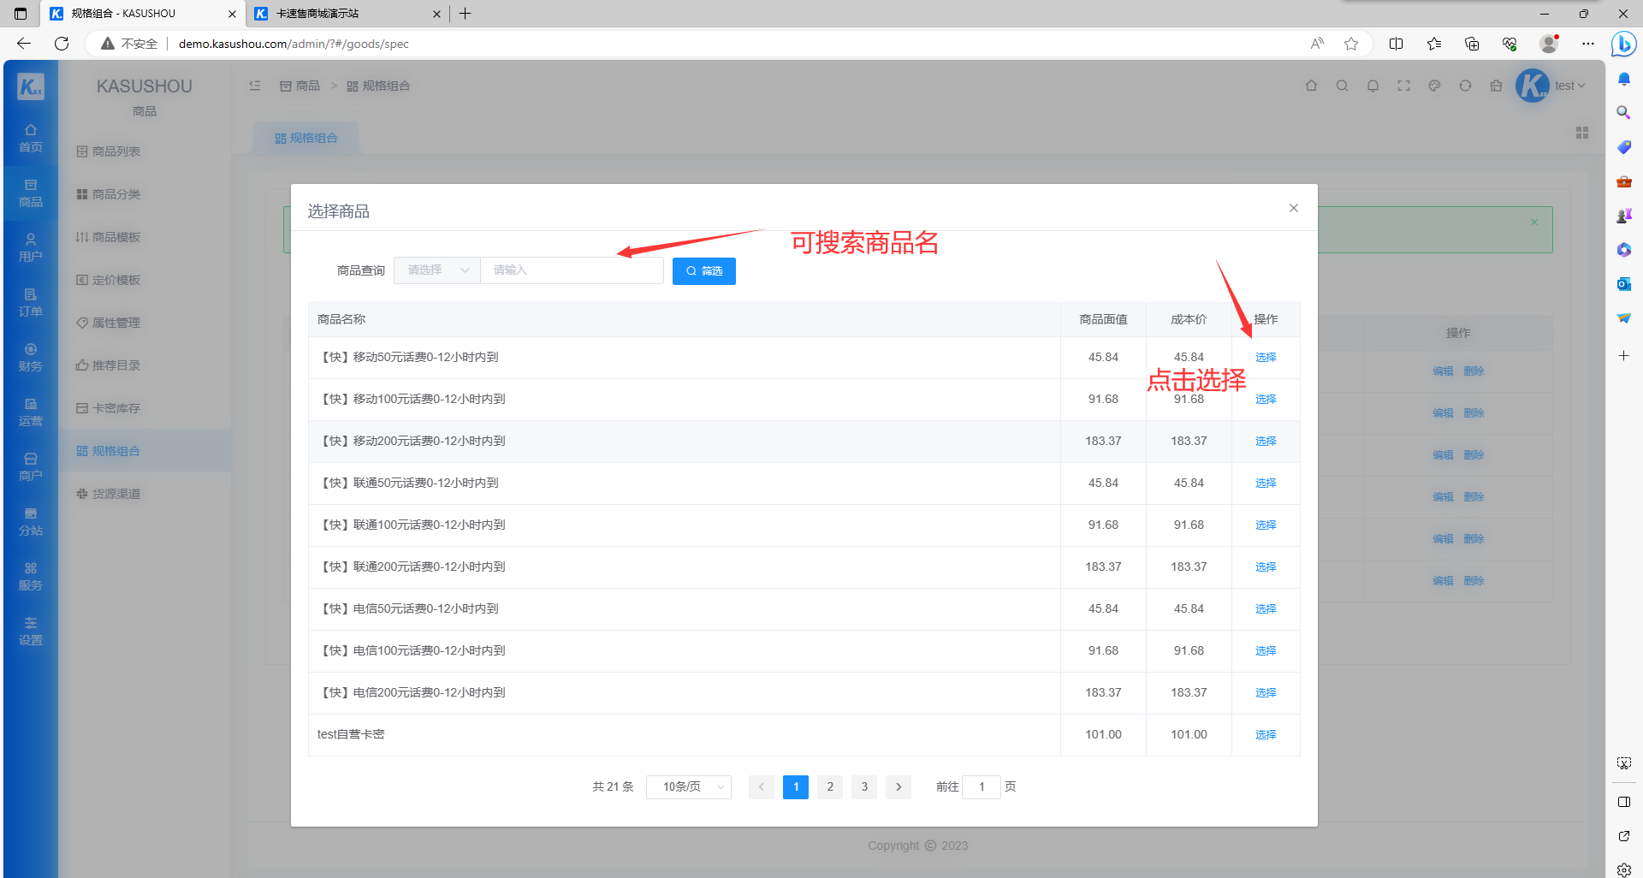The width and height of the screenshot is (1643, 878).
Task: Add page to browser favorites star
Action: pos(1351,44)
